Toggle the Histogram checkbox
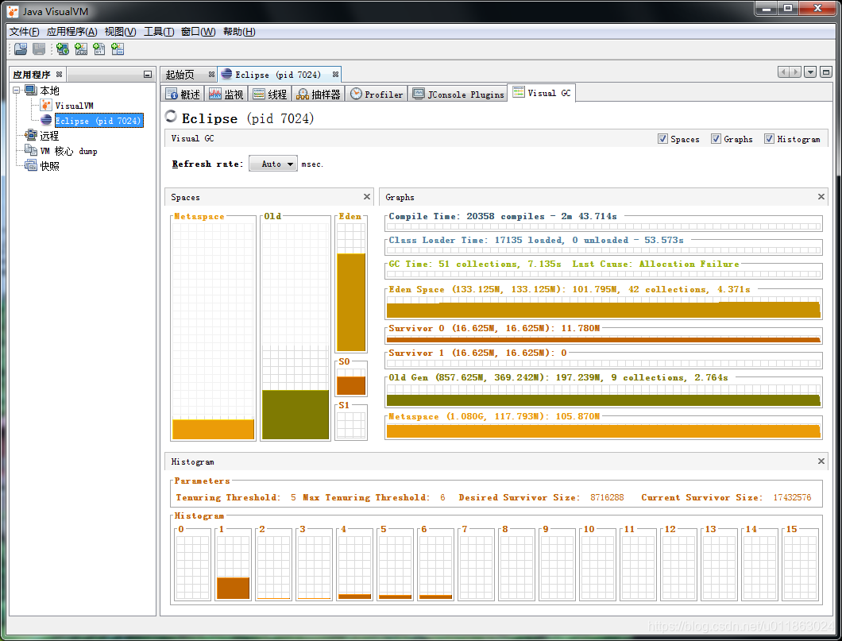Image resolution: width=842 pixels, height=641 pixels. [769, 139]
